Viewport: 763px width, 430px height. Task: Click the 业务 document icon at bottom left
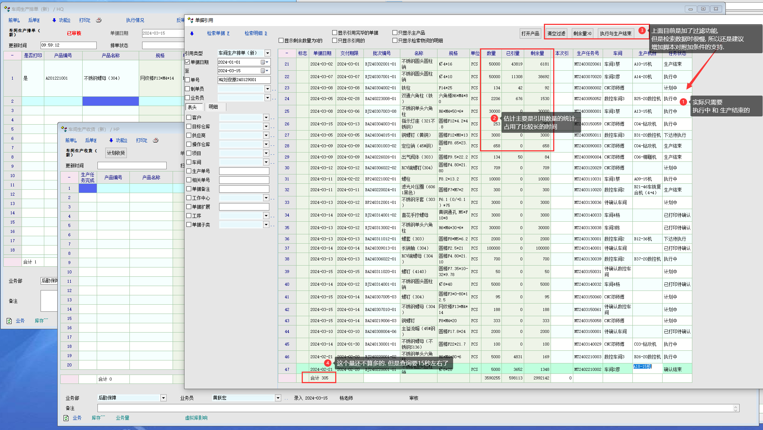(66, 418)
